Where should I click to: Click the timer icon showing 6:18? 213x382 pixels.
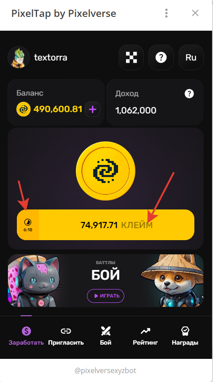[28, 225]
